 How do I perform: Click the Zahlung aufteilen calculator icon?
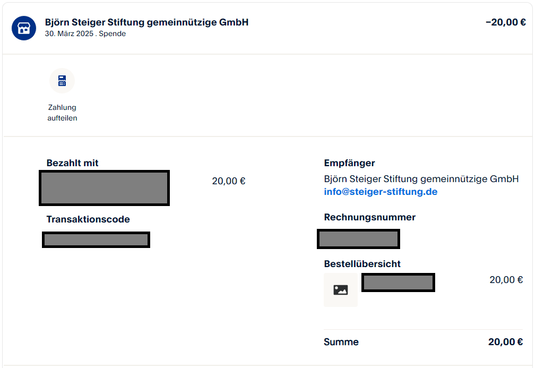point(62,81)
